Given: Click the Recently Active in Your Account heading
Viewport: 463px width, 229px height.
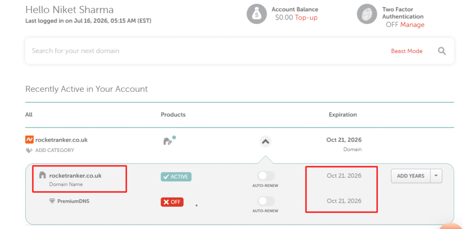Looking at the screenshot, I should (86, 89).
